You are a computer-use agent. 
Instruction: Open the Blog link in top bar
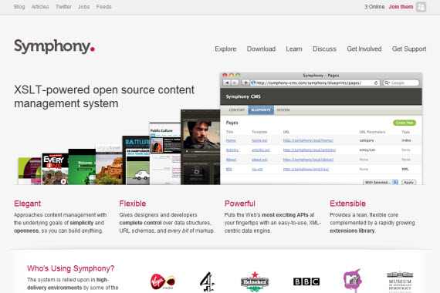(x=19, y=7)
